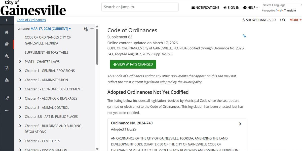Open the more options ellipsis in sidebar
This screenshot has width=302, height=151.
coord(7,110)
